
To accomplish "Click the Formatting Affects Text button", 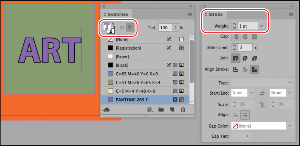I will [130, 28].
